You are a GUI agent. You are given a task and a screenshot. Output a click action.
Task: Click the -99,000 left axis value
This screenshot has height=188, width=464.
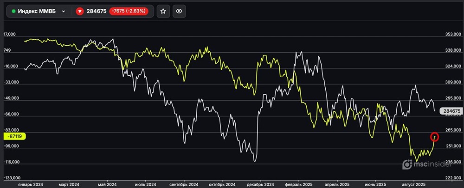[11, 146]
